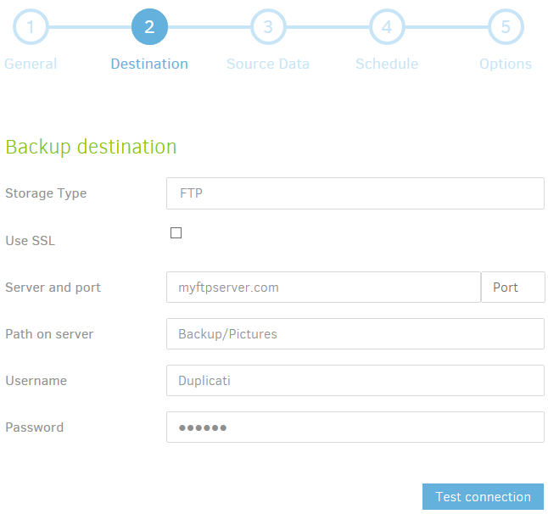Click the Destination step label
This screenshot has height=514, width=548.
[149, 64]
